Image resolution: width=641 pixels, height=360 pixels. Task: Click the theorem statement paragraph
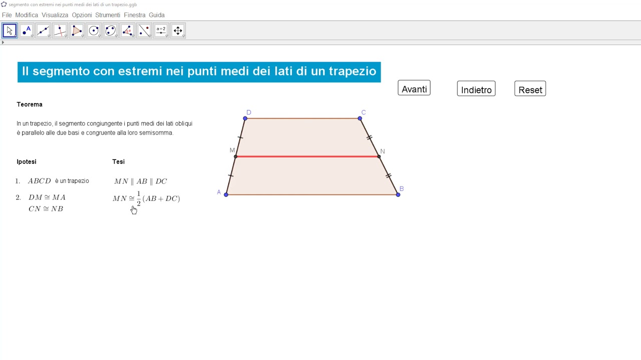coord(104,128)
